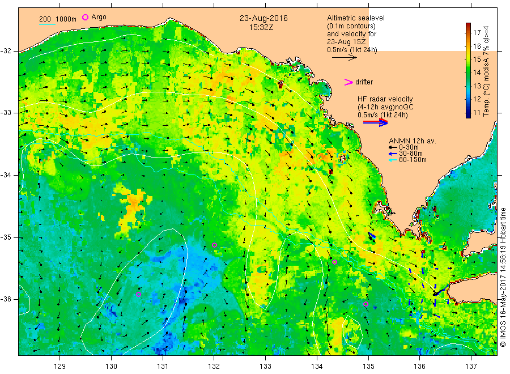
Task: Click the Argo float marker near 132°E, 35°S
Action: [x=214, y=245]
